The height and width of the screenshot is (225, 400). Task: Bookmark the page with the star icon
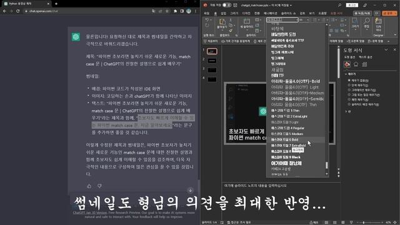click(x=167, y=11)
